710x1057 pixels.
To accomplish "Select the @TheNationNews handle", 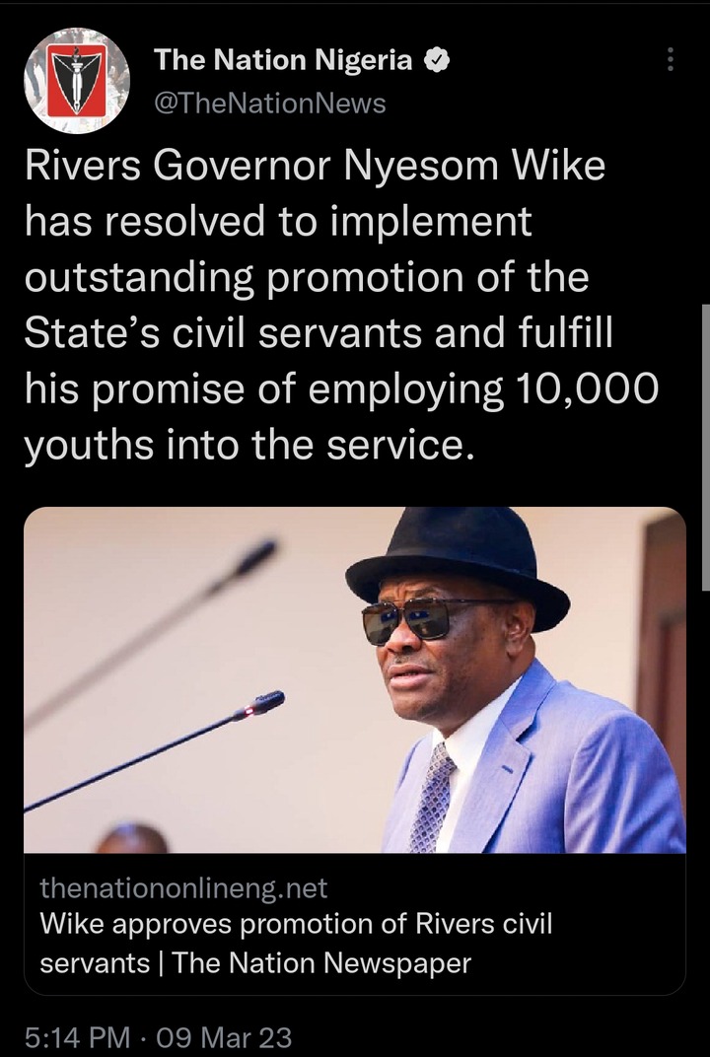I will [x=270, y=104].
